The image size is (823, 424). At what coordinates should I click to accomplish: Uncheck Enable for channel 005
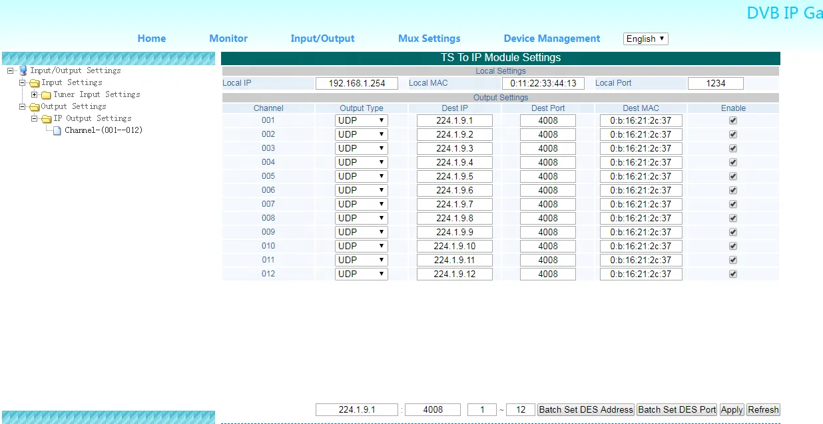click(x=733, y=176)
